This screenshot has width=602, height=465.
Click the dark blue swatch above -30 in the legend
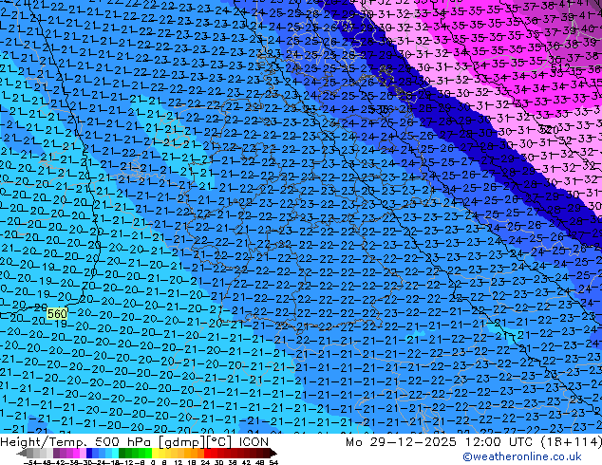pyautogui.click(x=89, y=453)
